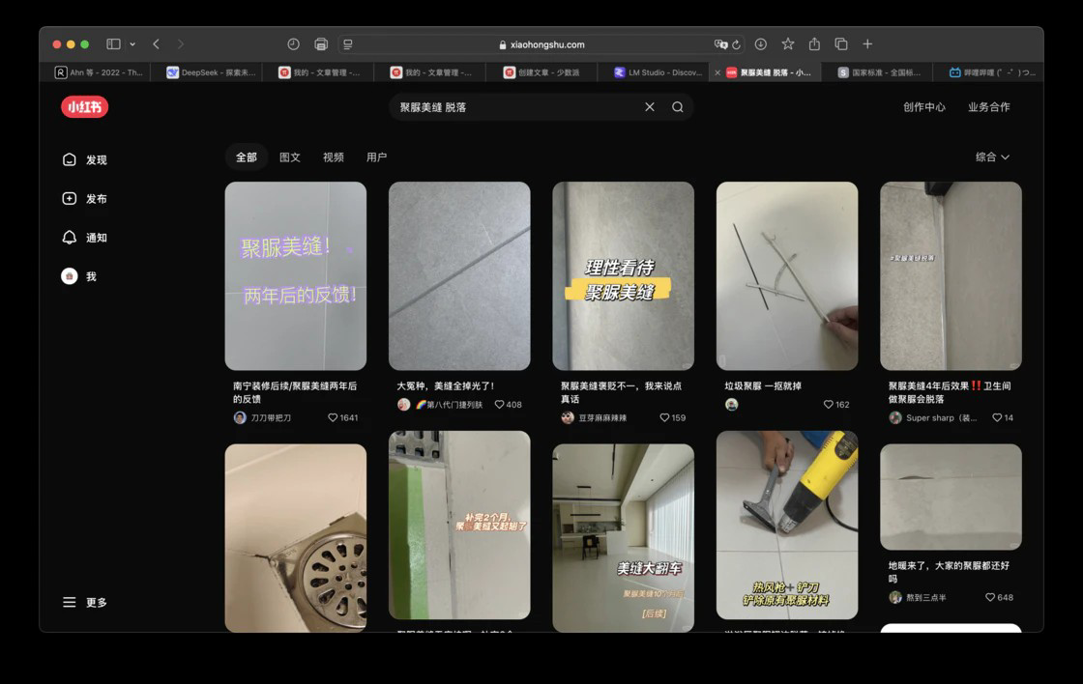
Task: Clear the search box text
Action: coord(650,107)
